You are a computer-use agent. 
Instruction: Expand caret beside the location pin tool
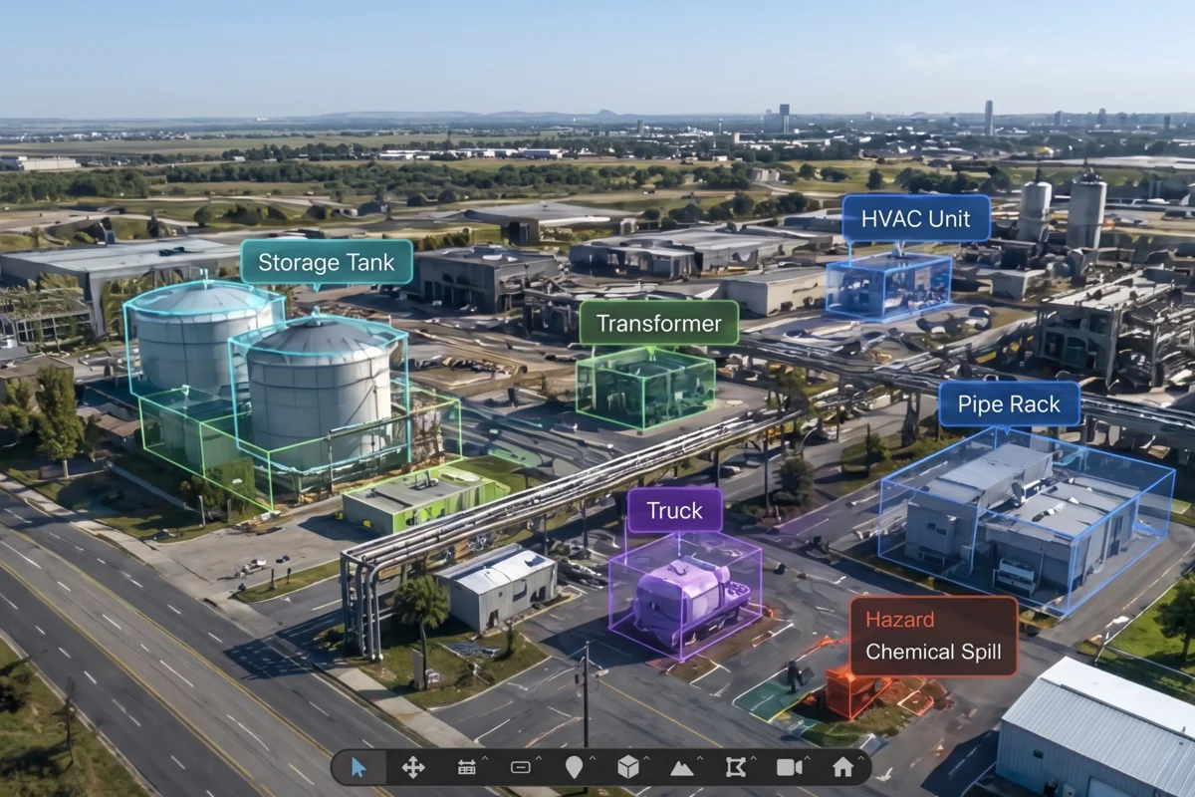tap(593, 759)
